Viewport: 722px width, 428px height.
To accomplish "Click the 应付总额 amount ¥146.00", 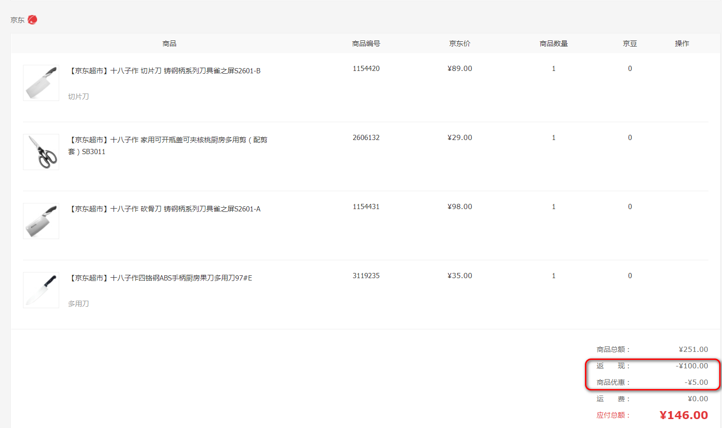I will pyautogui.click(x=684, y=415).
